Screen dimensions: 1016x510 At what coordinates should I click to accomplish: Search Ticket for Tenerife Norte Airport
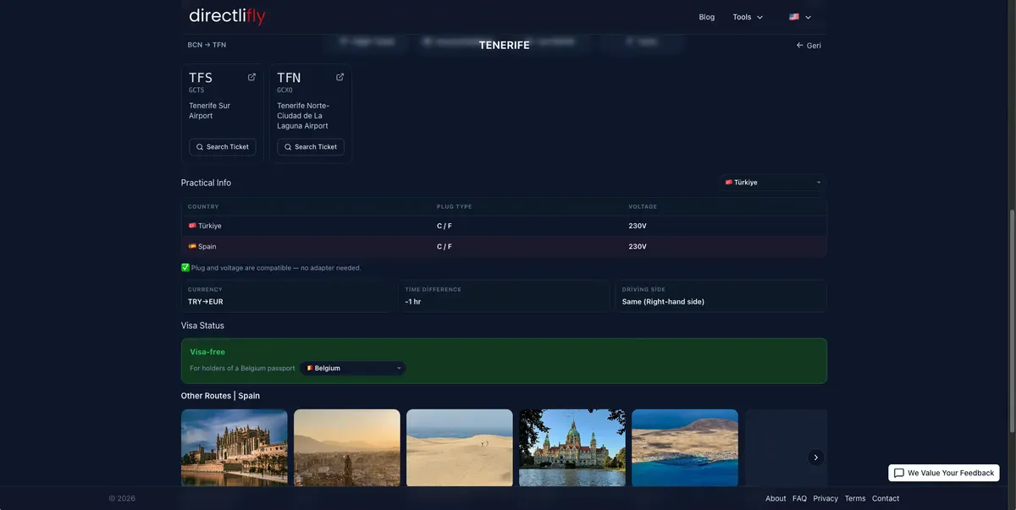coord(311,147)
